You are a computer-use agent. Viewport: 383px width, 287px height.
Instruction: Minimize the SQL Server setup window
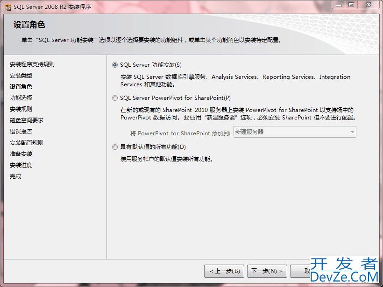point(339,5)
